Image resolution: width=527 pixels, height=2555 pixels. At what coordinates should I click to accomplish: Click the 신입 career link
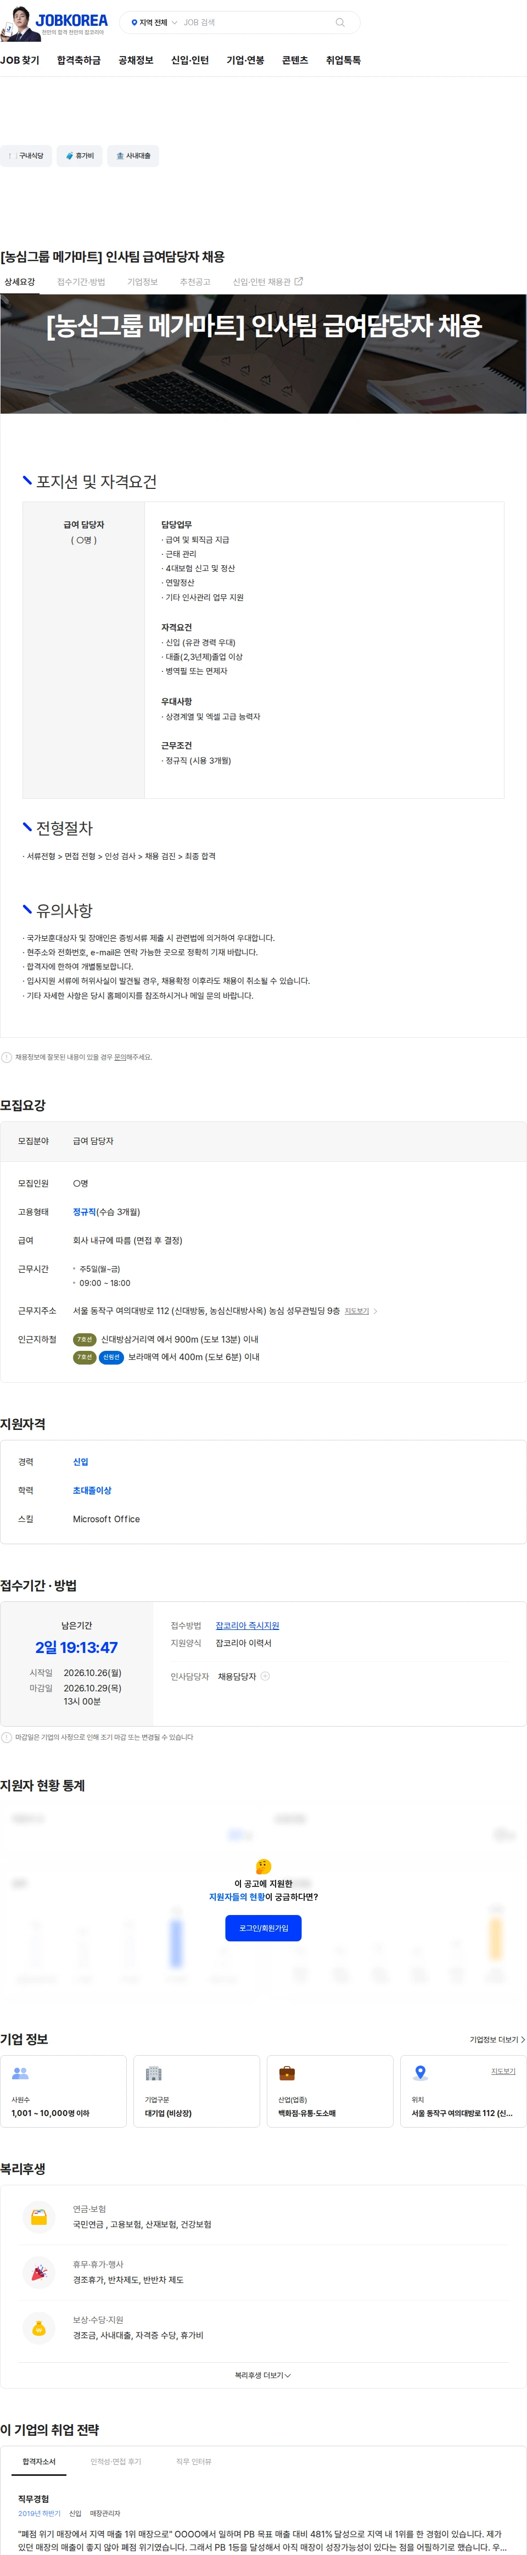tap(80, 1462)
